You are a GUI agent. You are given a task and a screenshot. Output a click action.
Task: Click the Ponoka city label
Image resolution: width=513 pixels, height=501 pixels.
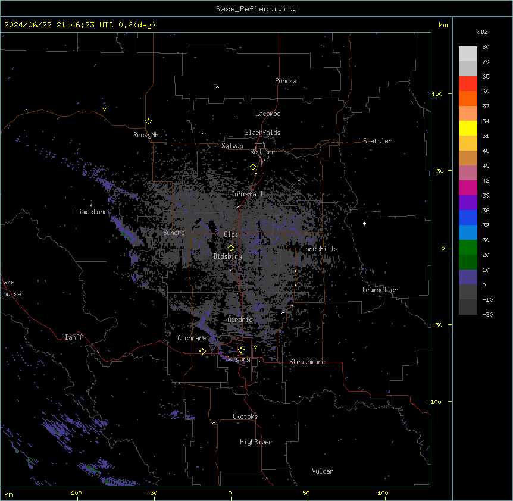[x=286, y=81]
